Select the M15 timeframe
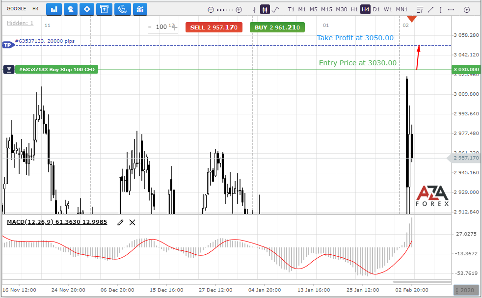This screenshot has width=482, height=298. pyautogui.click(x=327, y=9)
